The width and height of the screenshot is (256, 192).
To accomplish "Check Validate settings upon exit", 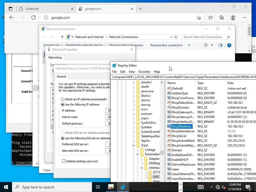I will coord(64,161).
